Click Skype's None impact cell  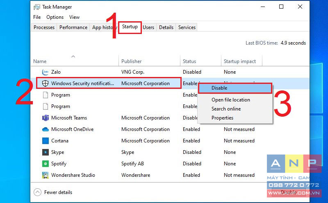[230, 152]
